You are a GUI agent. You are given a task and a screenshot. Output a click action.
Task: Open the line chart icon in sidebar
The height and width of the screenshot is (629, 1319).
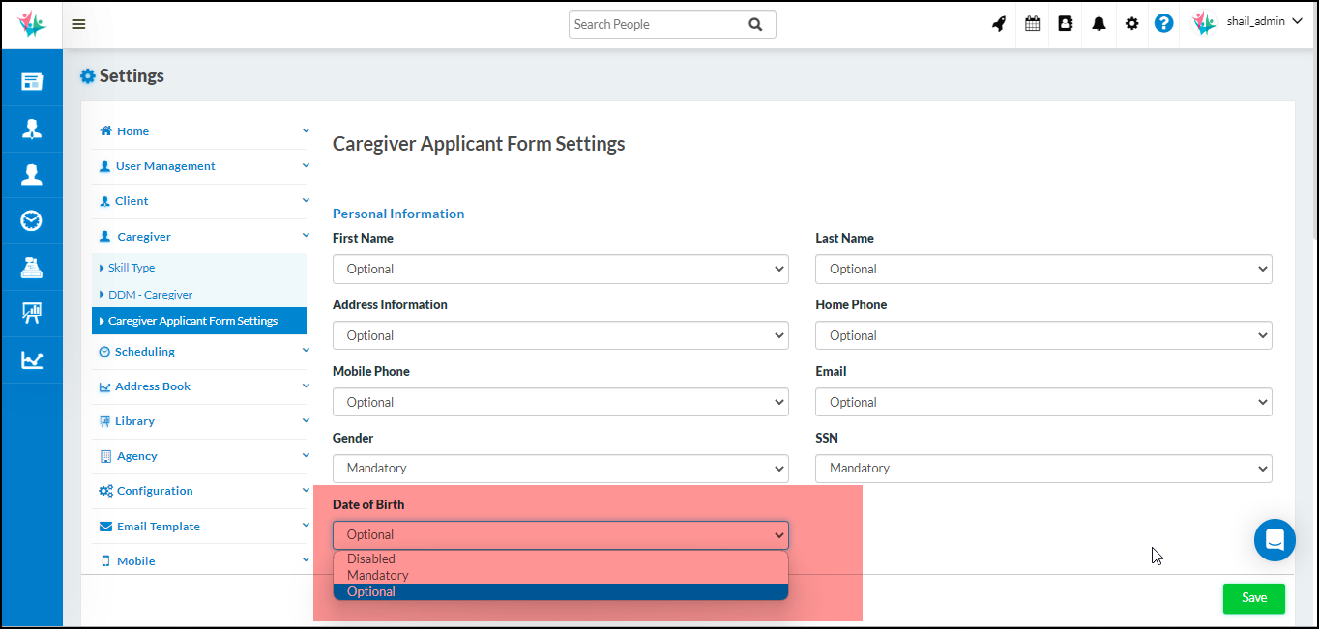point(32,360)
